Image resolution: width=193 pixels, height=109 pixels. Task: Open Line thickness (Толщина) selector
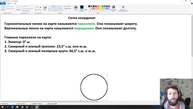(76, 8)
